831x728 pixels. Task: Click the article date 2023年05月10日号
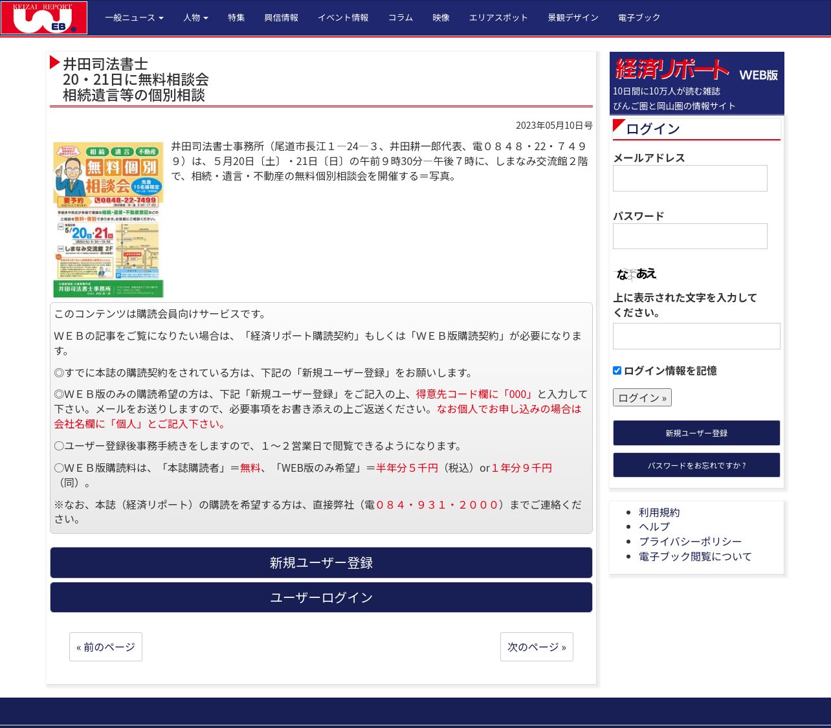point(554,126)
